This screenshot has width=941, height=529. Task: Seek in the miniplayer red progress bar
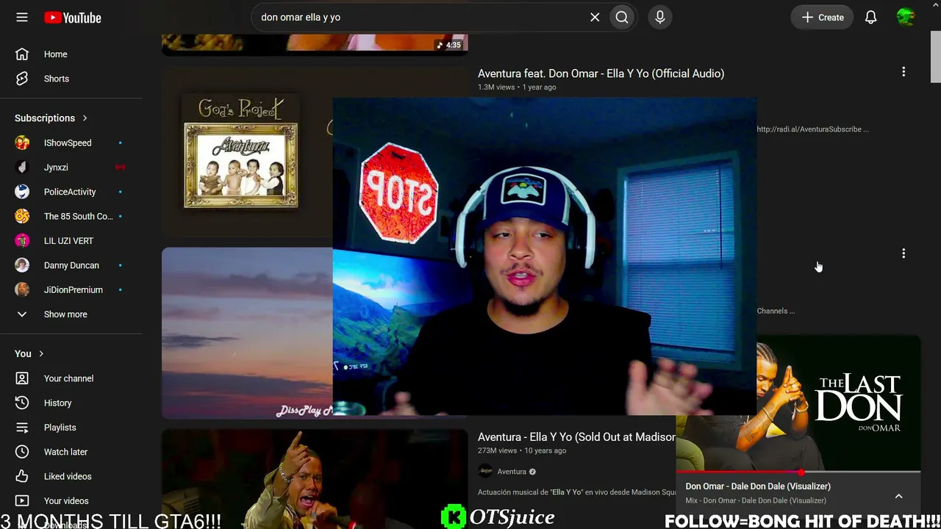pyautogui.click(x=798, y=472)
